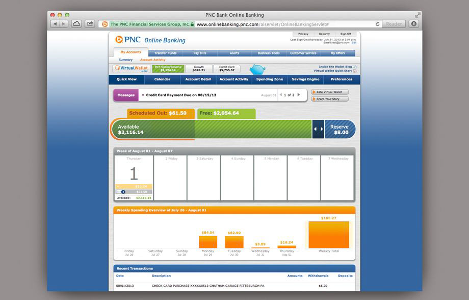
Task: Click the Security link
Action: [324, 34]
